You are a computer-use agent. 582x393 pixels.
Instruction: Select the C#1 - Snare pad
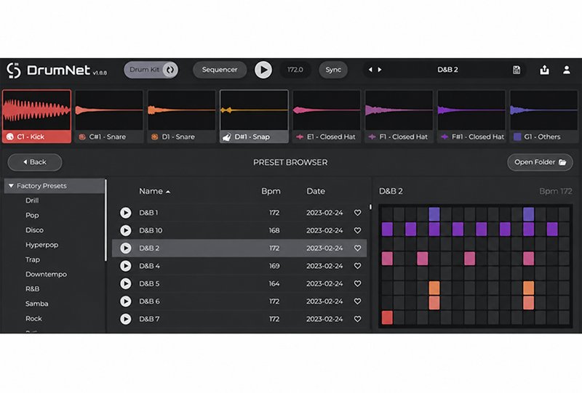point(109,116)
